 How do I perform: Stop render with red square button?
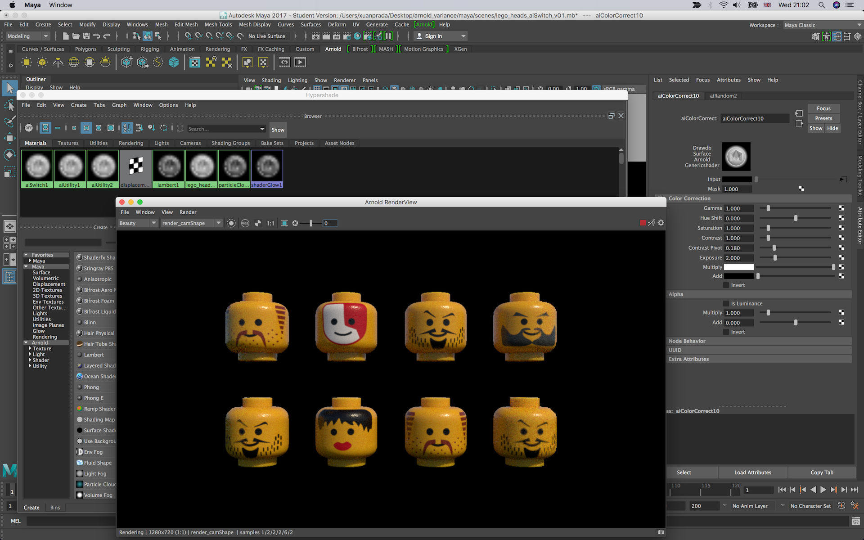pos(643,223)
